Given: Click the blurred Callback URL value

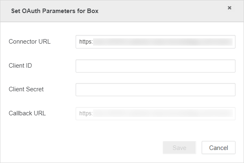Looking at the screenshot, I should pos(163,113).
